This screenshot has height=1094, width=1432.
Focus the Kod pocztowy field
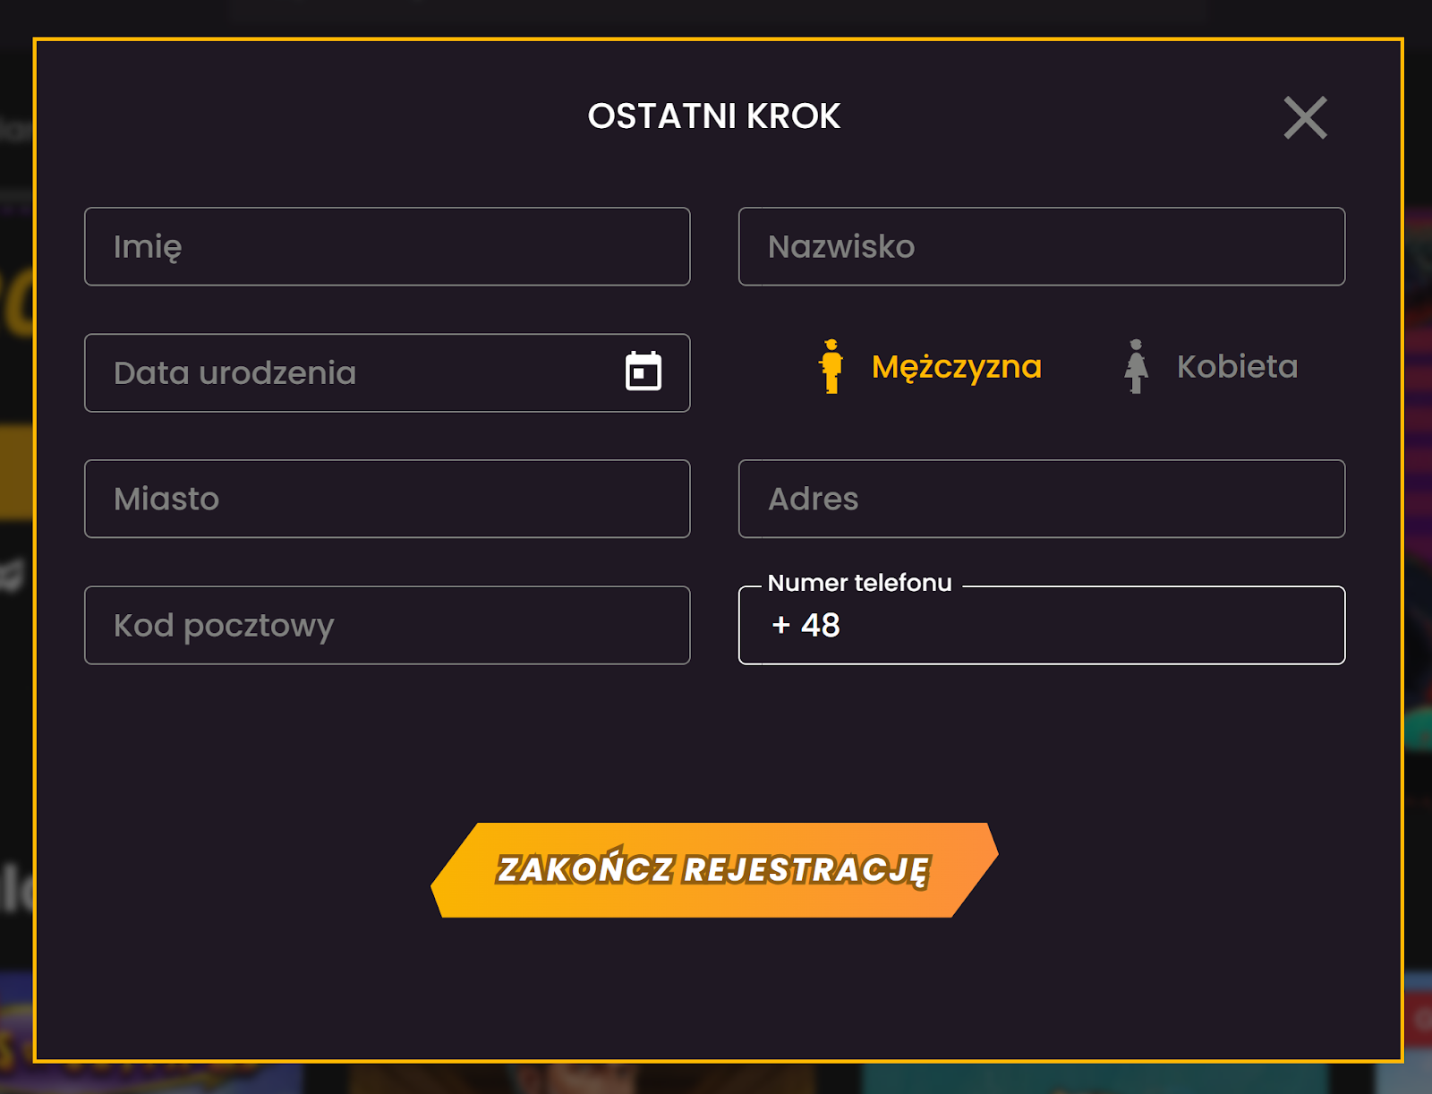387,626
